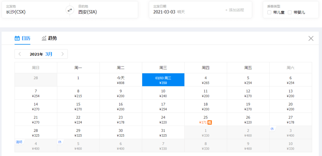Swap departure and destination cities
The image size is (322, 156).
click(x=69, y=10)
